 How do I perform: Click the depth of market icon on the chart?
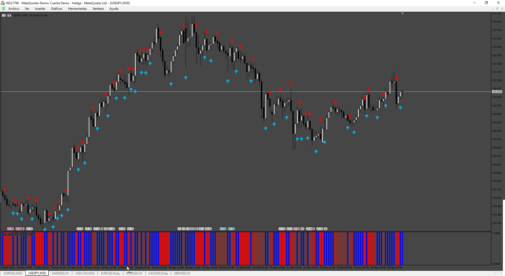[x=9, y=15]
